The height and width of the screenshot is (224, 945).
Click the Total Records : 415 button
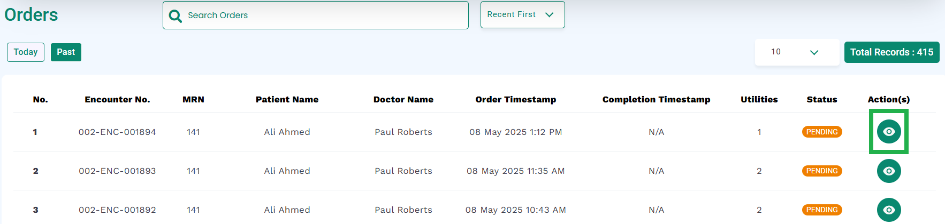click(x=891, y=52)
